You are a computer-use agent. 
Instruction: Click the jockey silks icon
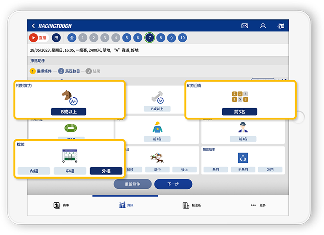tap(157, 127)
